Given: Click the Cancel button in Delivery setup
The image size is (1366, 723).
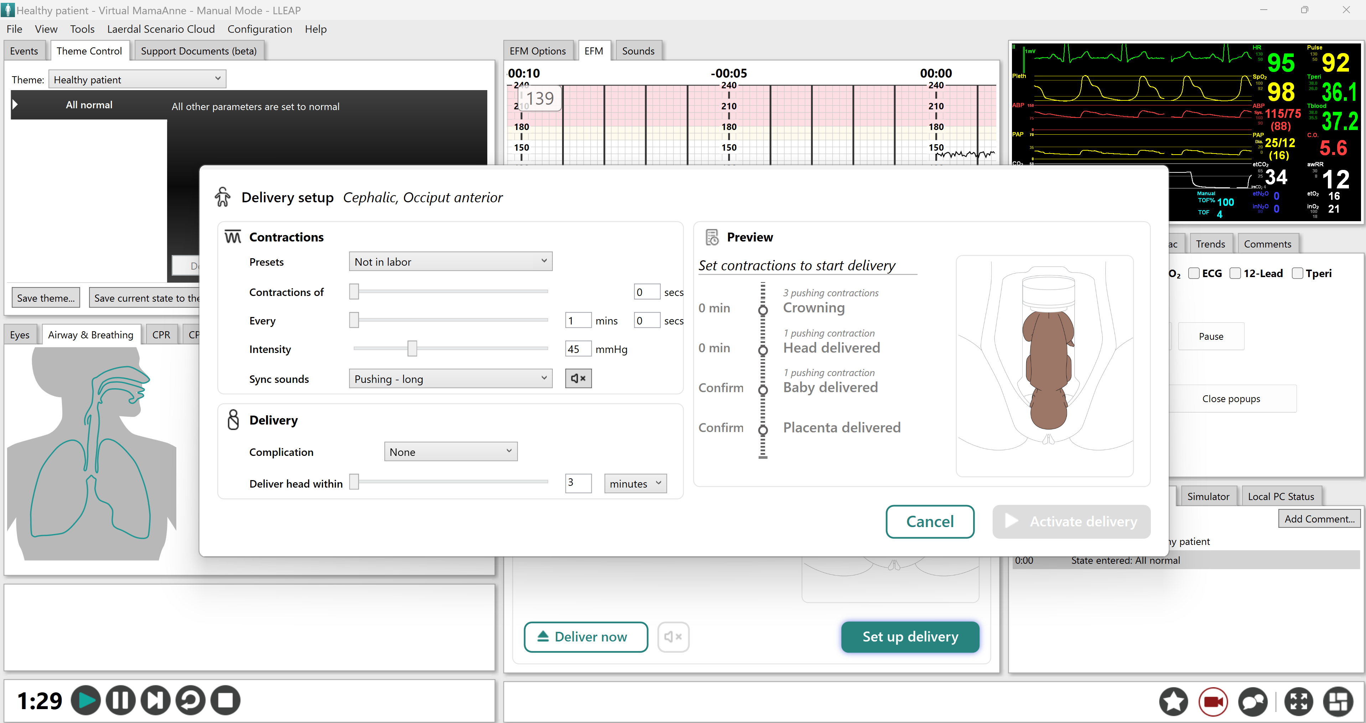Looking at the screenshot, I should [930, 521].
